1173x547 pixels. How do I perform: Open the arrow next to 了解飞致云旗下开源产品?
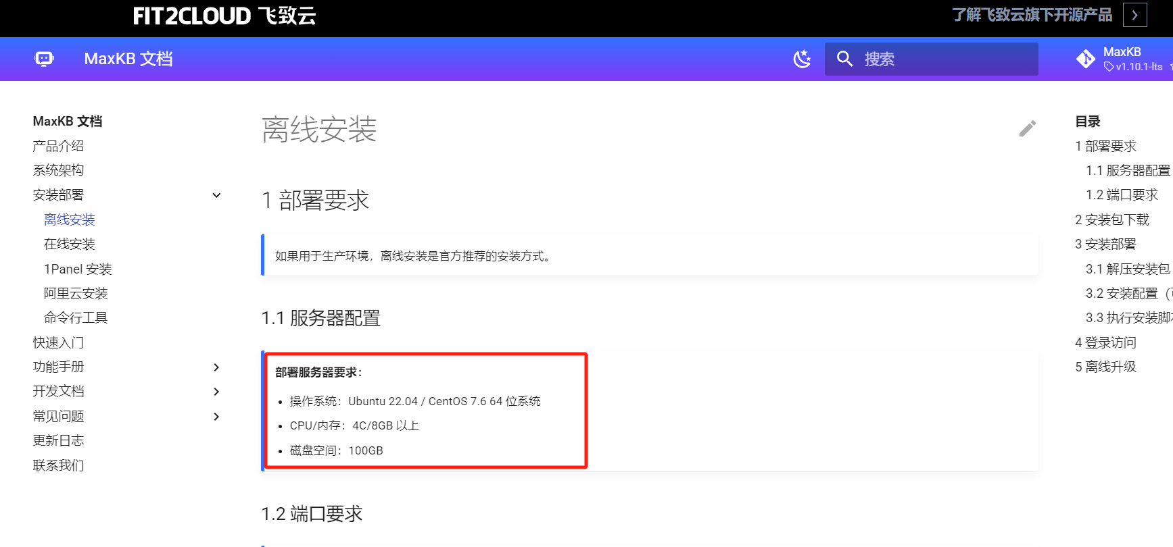(1134, 15)
